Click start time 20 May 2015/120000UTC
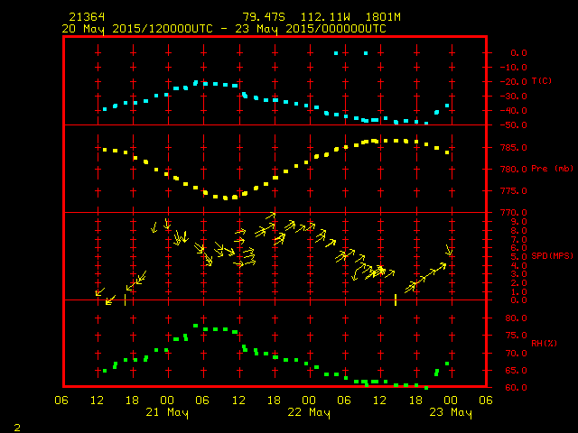The image size is (578, 433). pyautogui.click(x=137, y=29)
